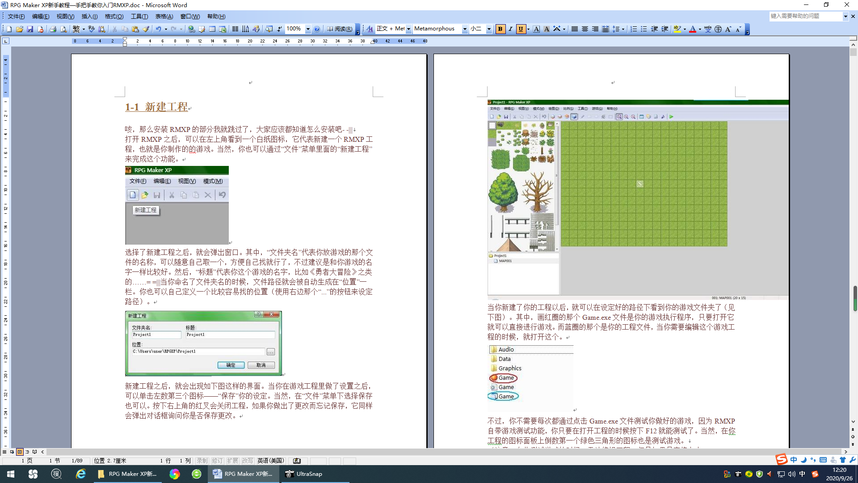Switch to Print Layout view button

[x=20, y=452]
